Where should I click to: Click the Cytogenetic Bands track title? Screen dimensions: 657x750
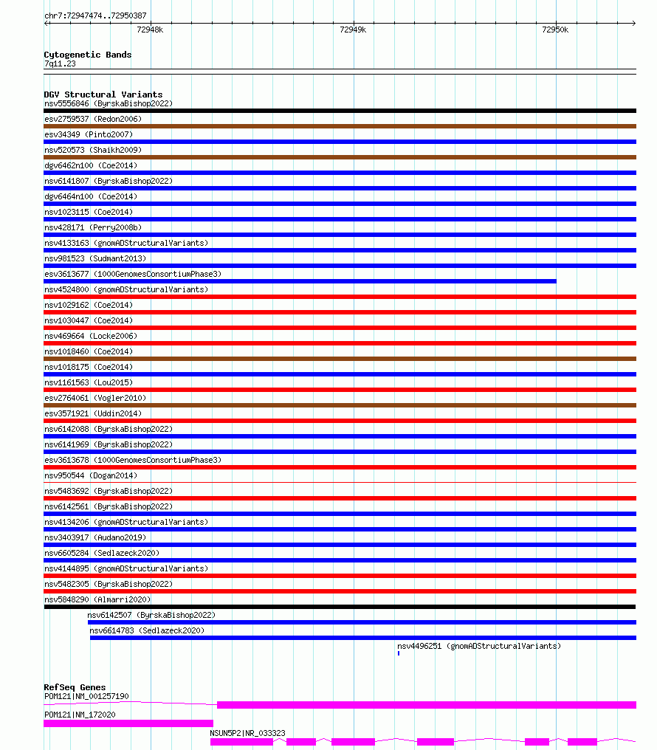(x=88, y=55)
